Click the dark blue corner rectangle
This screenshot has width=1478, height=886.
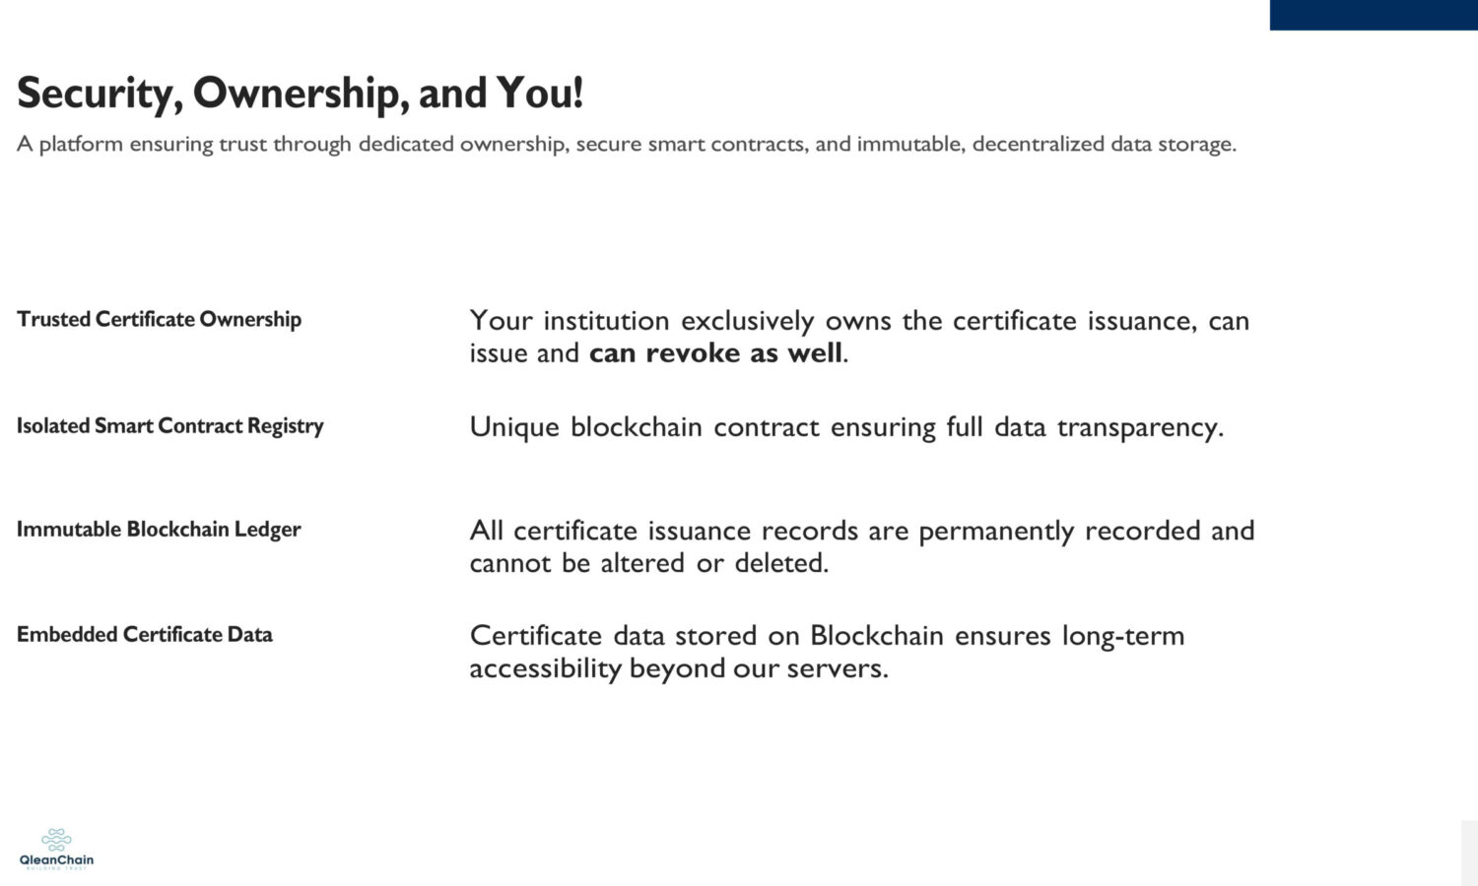pos(1373,15)
